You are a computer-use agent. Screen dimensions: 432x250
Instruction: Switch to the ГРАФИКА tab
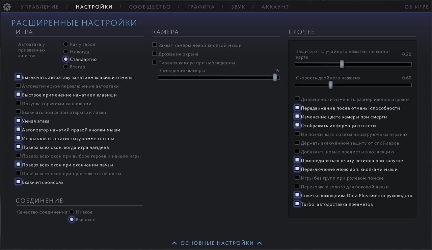(201, 7)
